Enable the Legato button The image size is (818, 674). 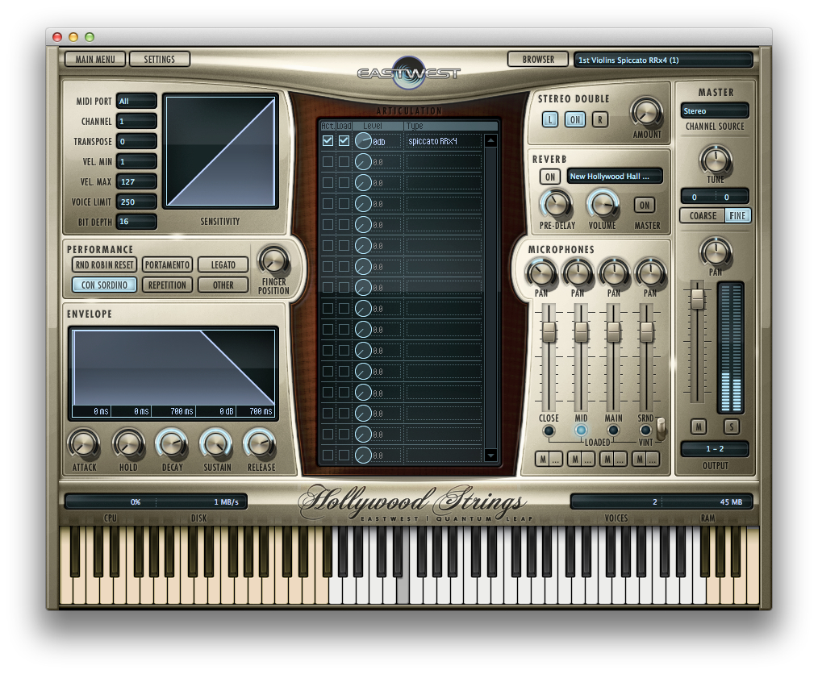coord(223,264)
